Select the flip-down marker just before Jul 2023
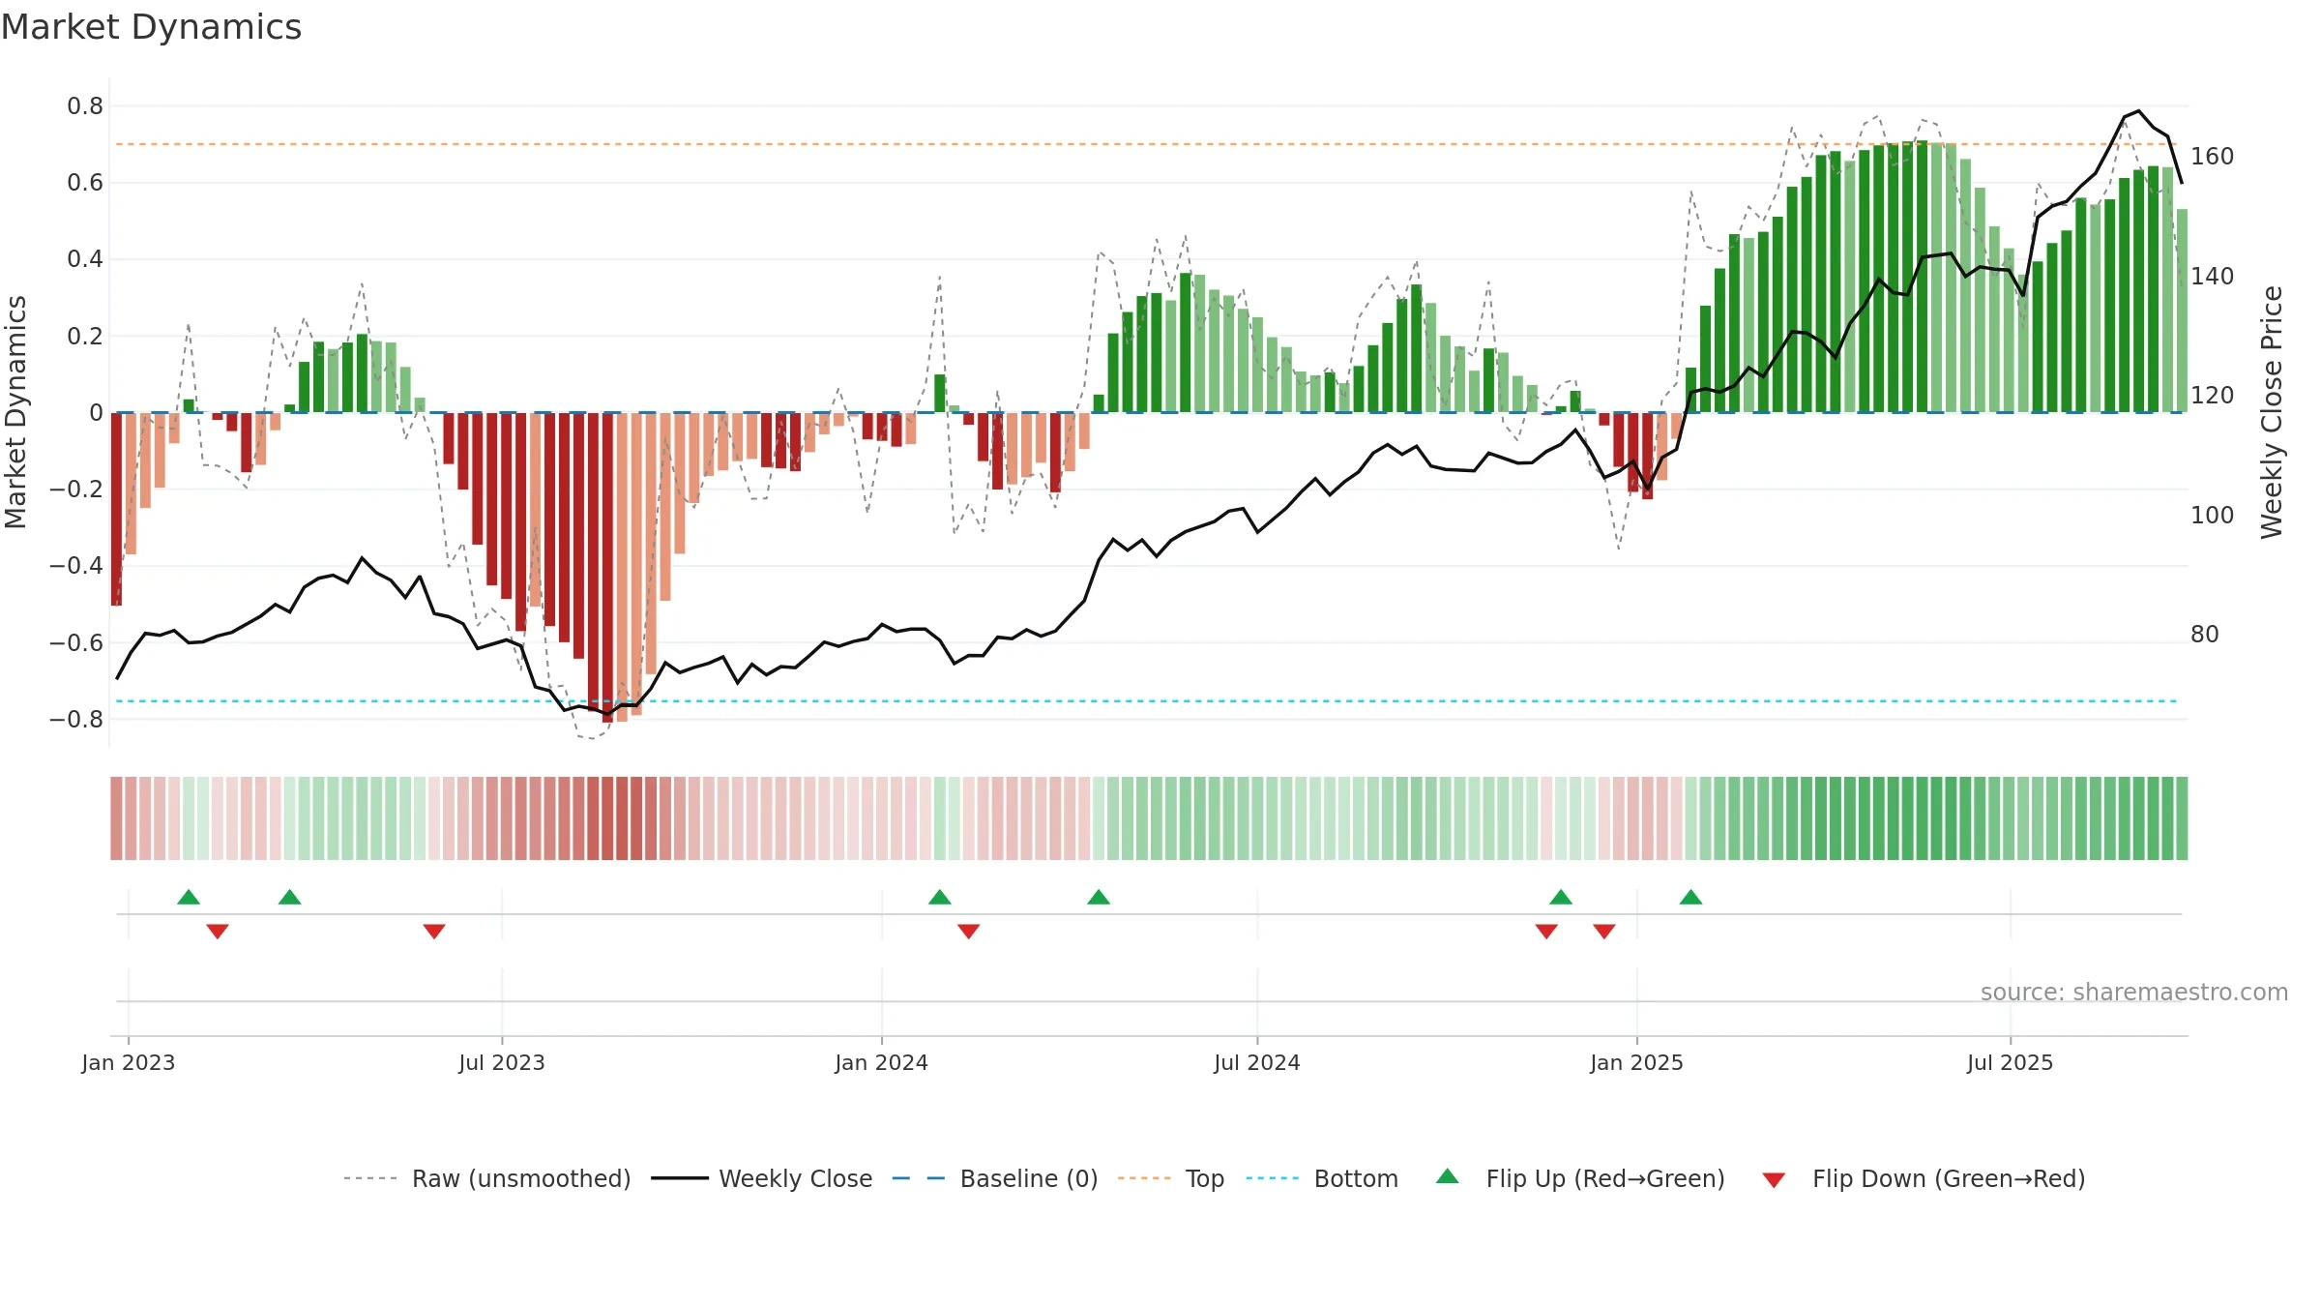This screenshot has width=2321, height=1306. tap(434, 931)
